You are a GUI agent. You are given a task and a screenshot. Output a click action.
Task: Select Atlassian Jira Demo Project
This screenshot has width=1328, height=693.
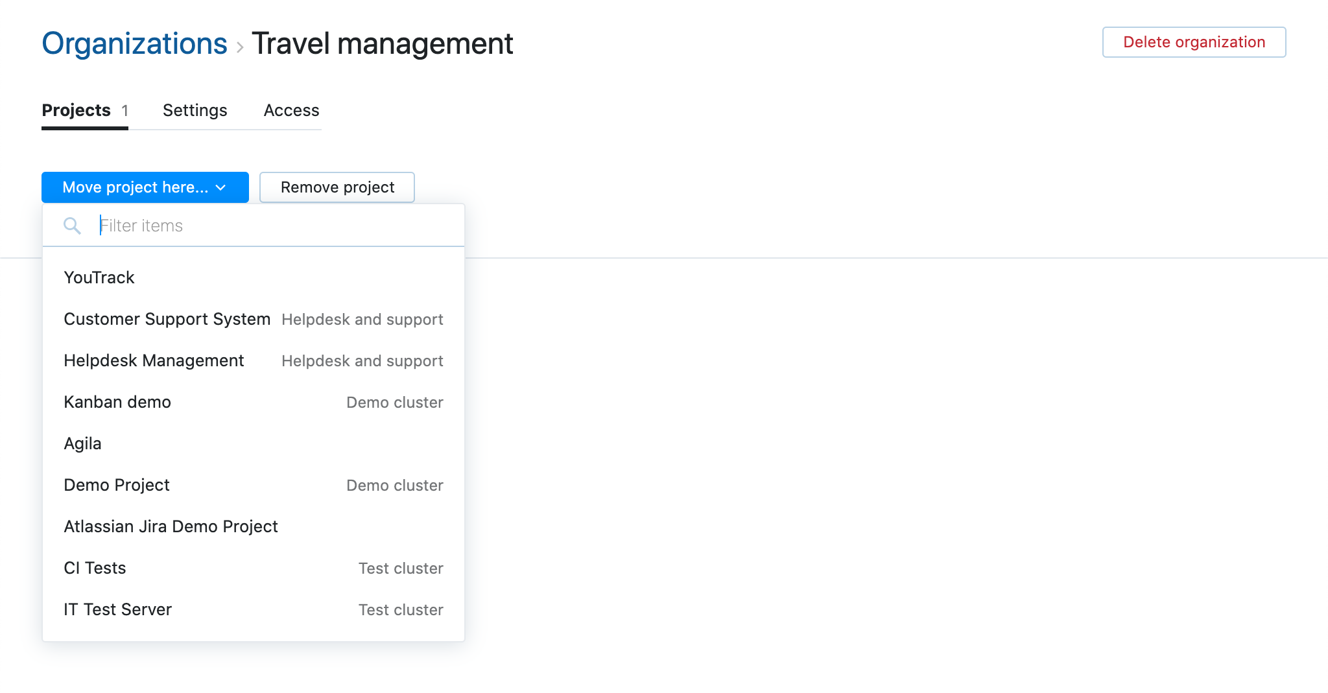tap(171, 526)
